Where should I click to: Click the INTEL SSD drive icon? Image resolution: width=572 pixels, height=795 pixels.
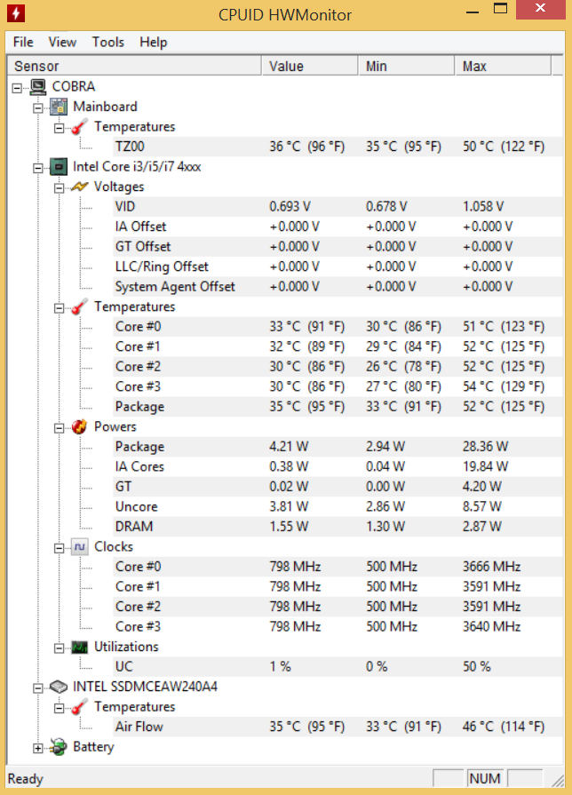point(59,687)
